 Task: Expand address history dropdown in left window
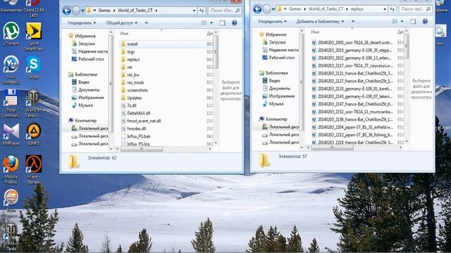point(194,11)
